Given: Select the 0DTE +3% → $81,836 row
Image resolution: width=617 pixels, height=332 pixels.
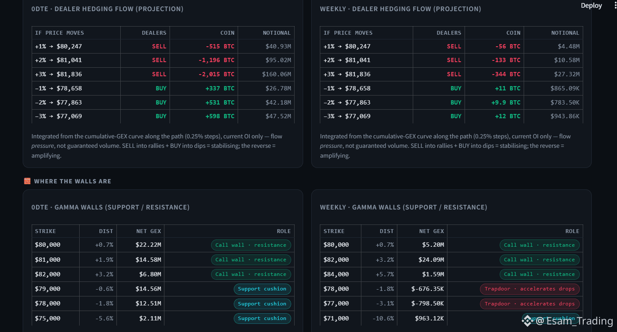Looking at the screenshot, I should coord(163,74).
